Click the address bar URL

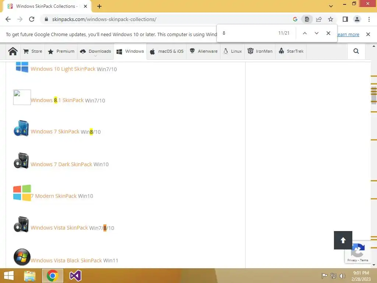tap(104, 19)
